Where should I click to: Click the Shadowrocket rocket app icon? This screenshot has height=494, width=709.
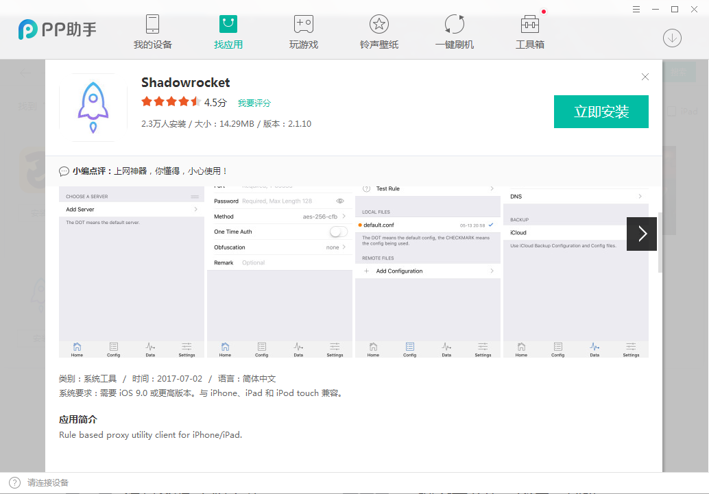93,108
